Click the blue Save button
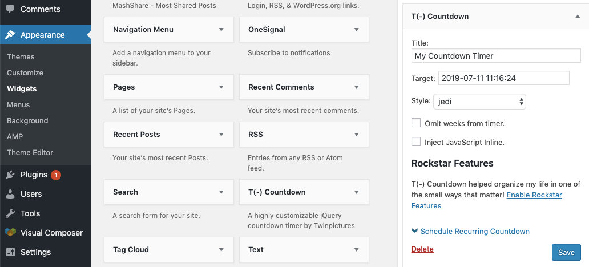The width and height of the screenshot is (589, 267). (x=566, y=252)
